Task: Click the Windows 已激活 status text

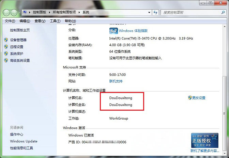Action: click(x=81, y=135)
